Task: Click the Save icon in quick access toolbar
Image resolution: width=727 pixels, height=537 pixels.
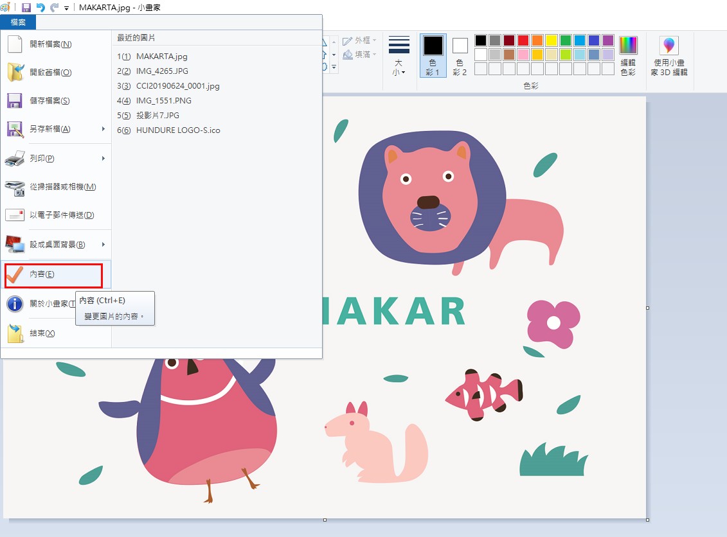Action: pyautogui.click(x=26, y=8)
